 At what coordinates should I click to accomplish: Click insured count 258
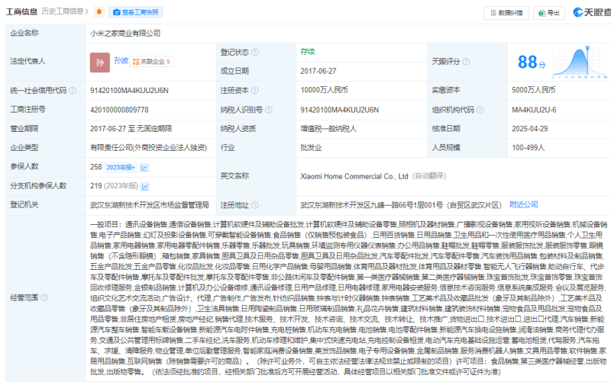pyautogui.click(x=96, y=167)
